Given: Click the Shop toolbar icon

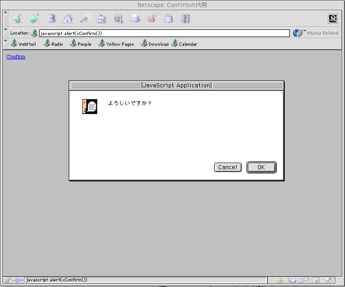Looking at the screenshot, I should pos(168,19).
